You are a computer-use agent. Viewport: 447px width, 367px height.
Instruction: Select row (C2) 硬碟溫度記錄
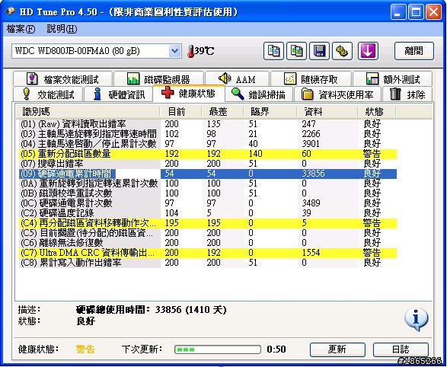[208, 213]
